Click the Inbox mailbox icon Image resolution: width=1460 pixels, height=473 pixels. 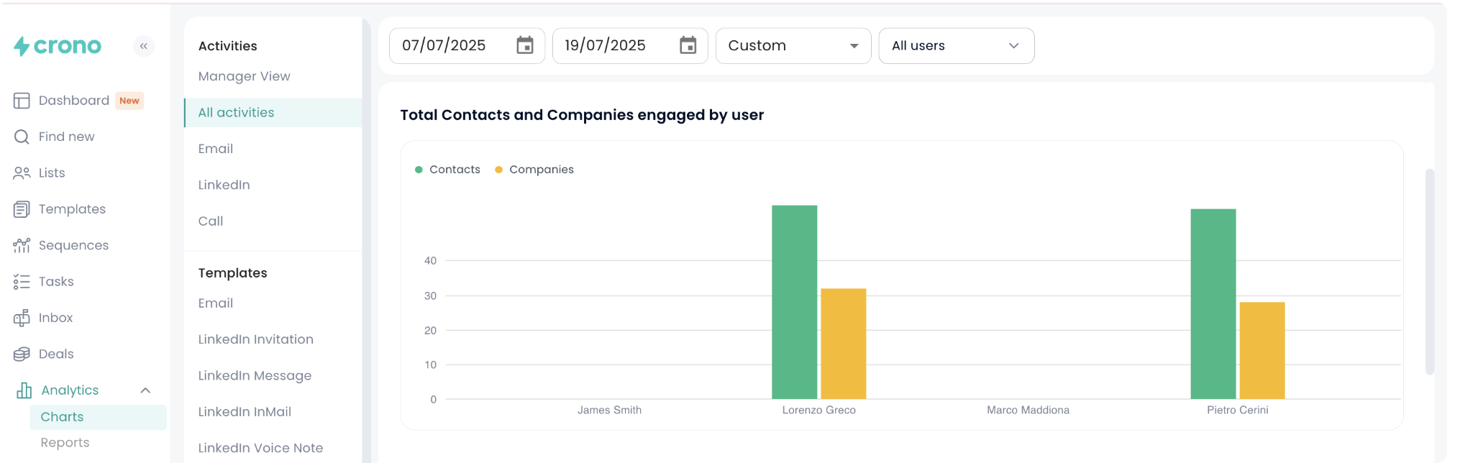tap(22, 318)
